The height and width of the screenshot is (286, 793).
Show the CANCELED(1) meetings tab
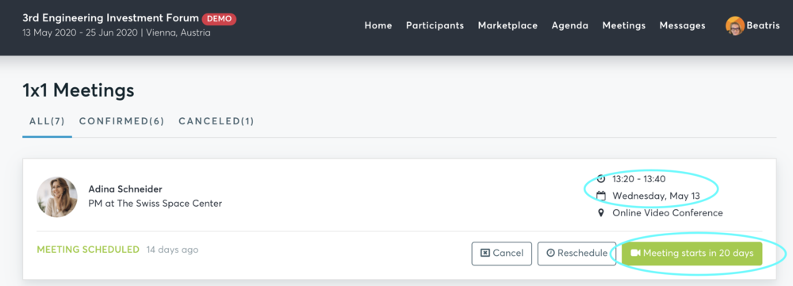[216, 121]
